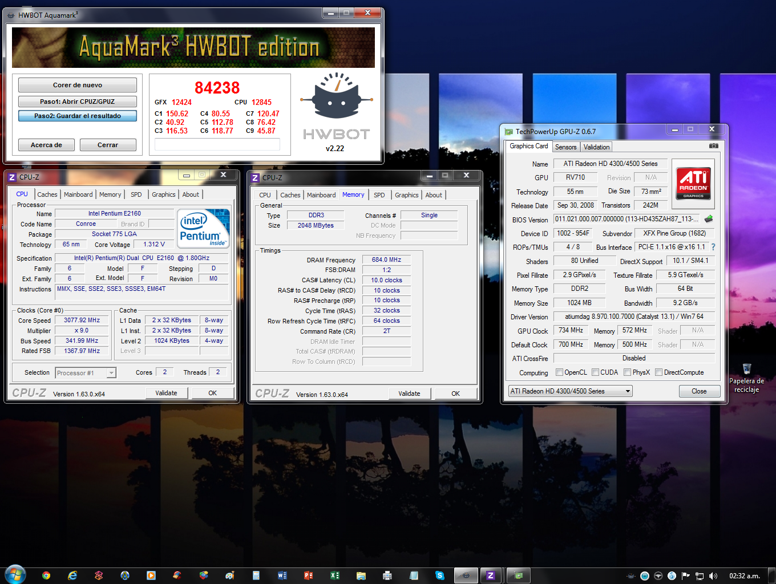Open the Caches tab in left CPU-Z window

47,194
